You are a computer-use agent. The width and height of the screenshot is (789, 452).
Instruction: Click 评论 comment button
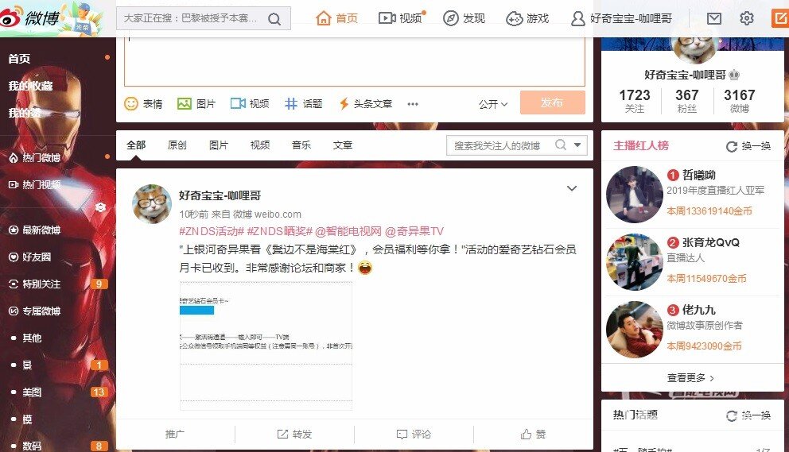[414, 434]
